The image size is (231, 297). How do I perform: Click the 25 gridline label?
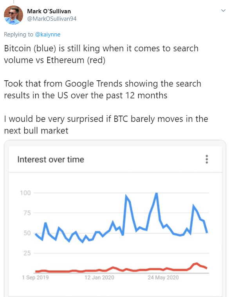pyautogui.click(x=27, y=253)
